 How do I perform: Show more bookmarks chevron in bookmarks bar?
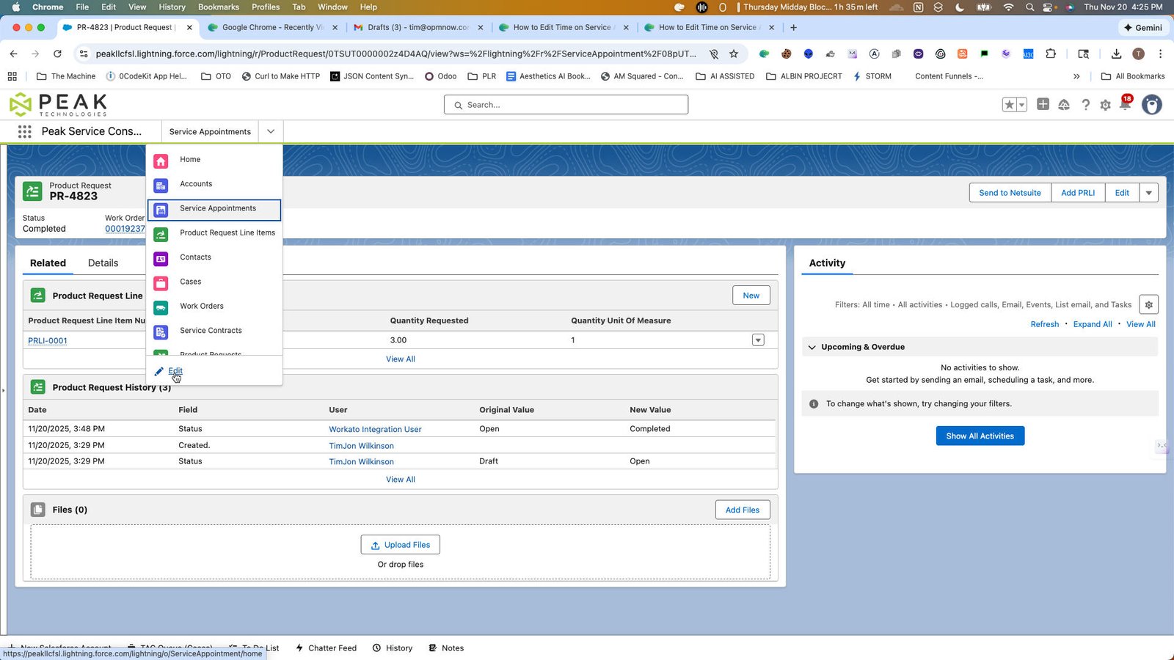(1076, 76)
